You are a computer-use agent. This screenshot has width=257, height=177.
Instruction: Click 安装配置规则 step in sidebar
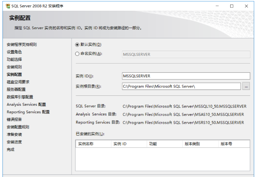point(18,127)
